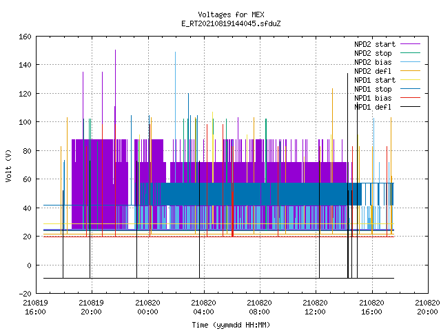Click the 210819 20:00 x-axis tick label
This screenshot has height=331, width=441.
tap(92, 308)
